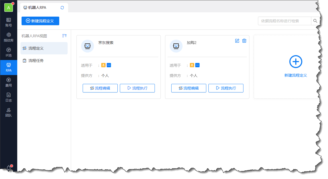The image size is (328, 179).
Task: Click the Amazon platform icon on 加购2 card
Action: 192,65
